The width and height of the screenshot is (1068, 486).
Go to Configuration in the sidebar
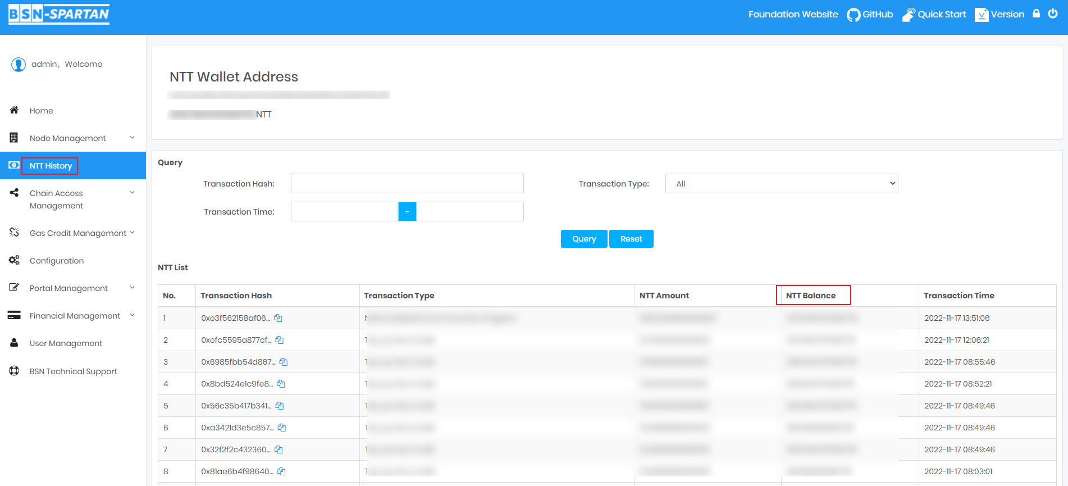click(57, 261)
